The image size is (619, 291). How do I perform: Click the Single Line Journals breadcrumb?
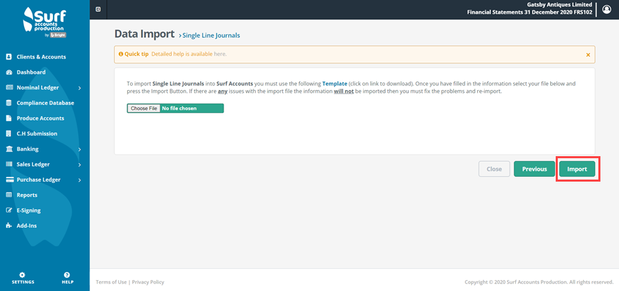coord(211,36)
